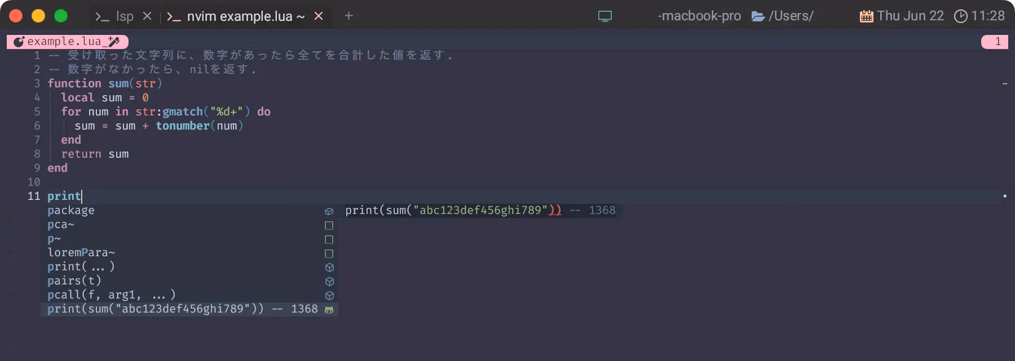Viewport: 1015px width, 361px height.
Task: Click 'end' keyword on line 9
Action: click(58, 168)
